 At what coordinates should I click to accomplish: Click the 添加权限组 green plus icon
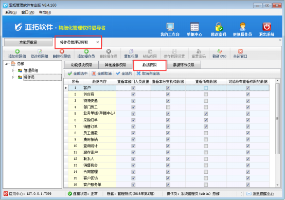coord(17,51)
